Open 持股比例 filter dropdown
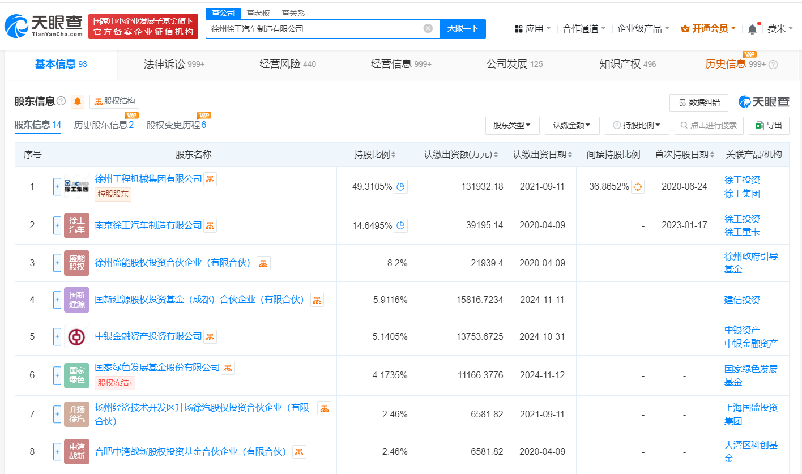The image size is (802, 474). [637, 126]
